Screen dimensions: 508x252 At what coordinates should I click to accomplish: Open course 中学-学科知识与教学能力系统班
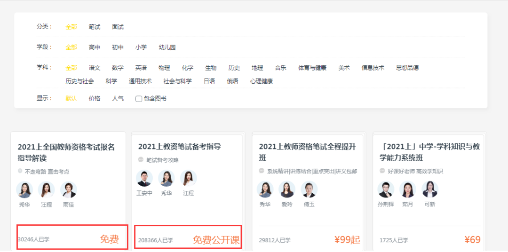(x=429, y=152)
